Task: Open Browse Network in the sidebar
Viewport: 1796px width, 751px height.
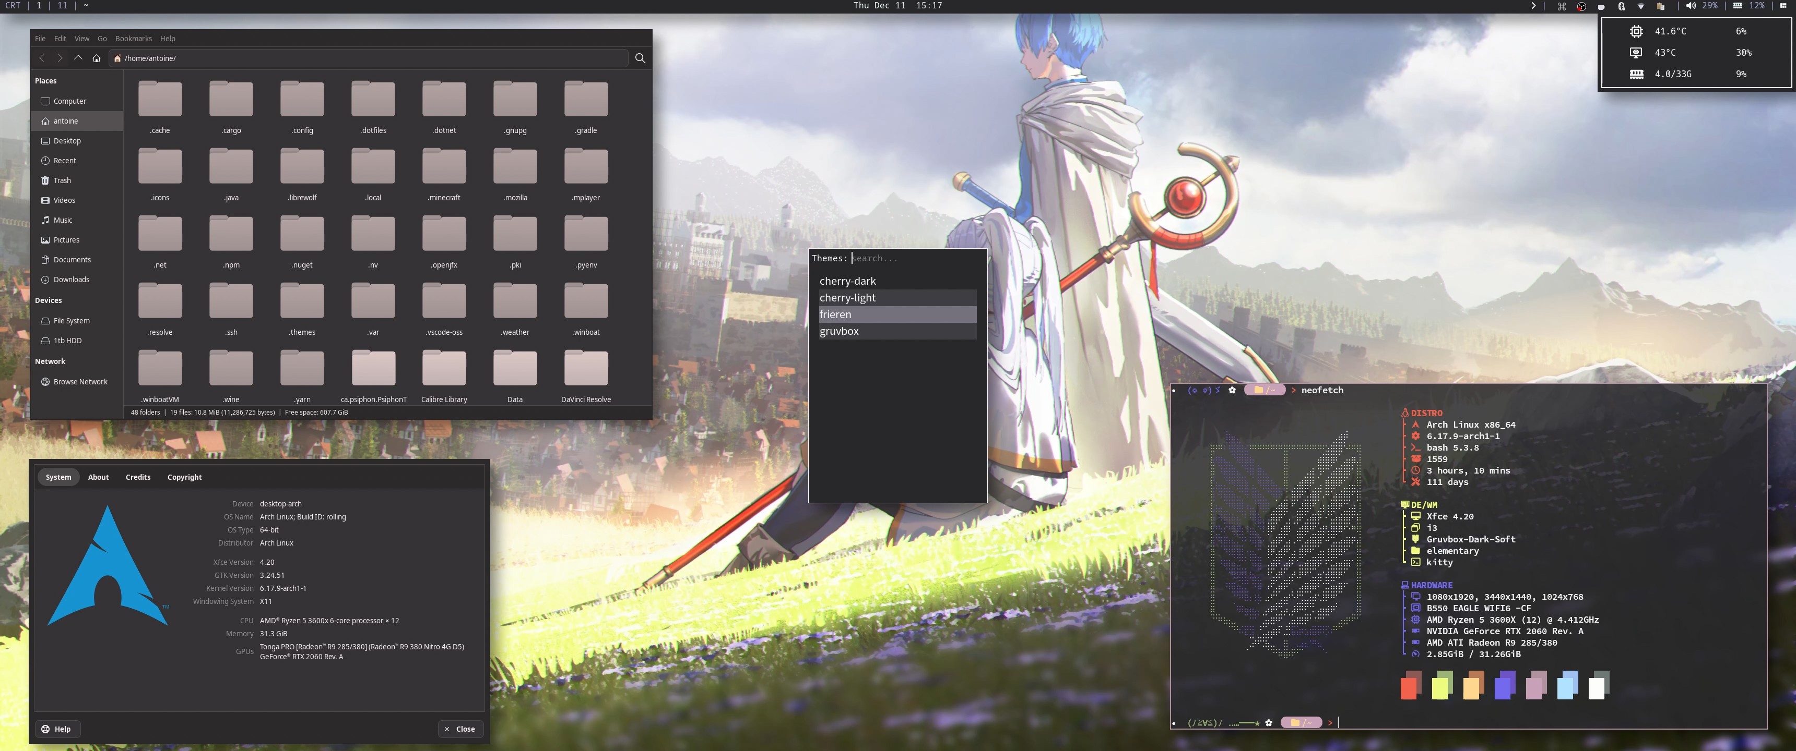Action: coord(77,382)
